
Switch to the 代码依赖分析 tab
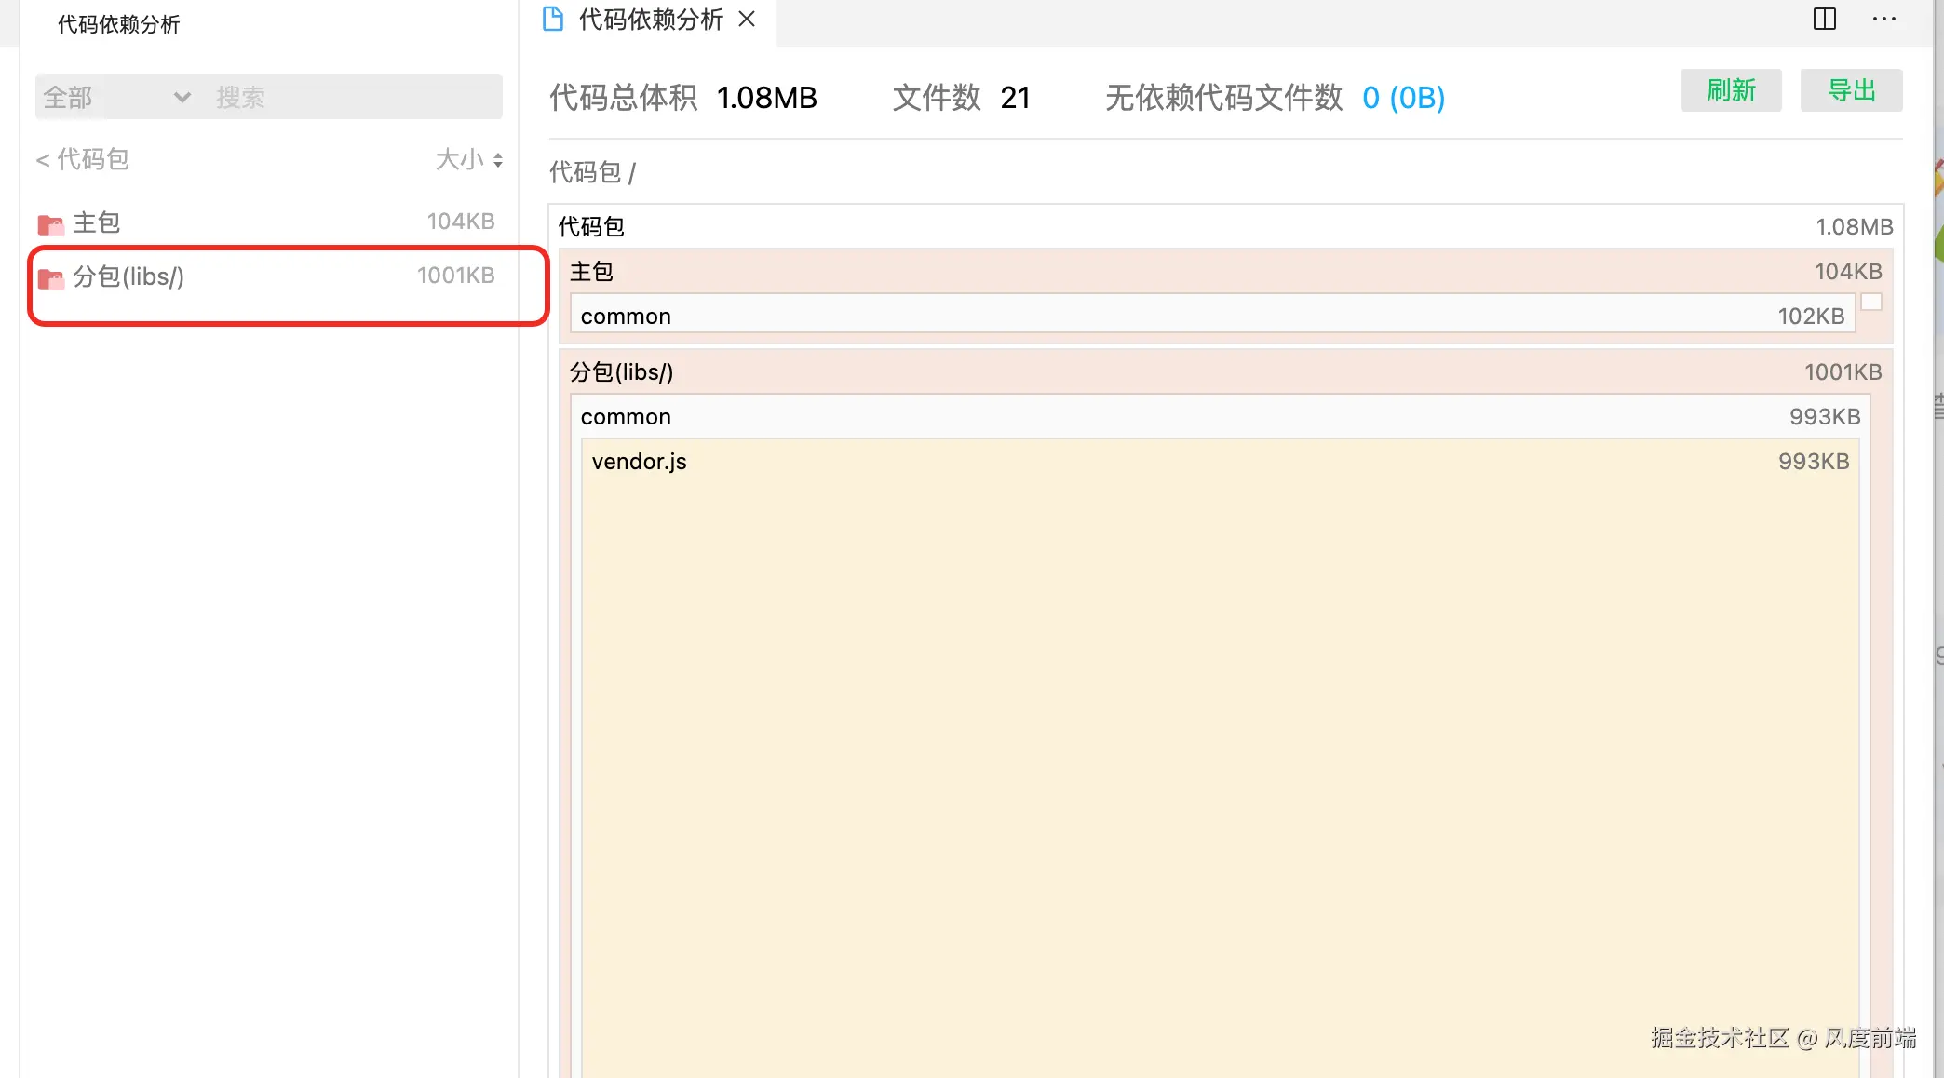[x=650, y=20]
